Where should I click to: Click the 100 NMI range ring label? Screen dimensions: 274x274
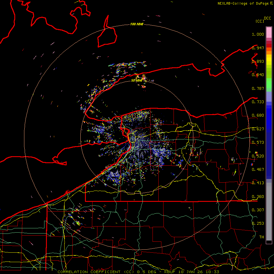click(x=137, y=24)
